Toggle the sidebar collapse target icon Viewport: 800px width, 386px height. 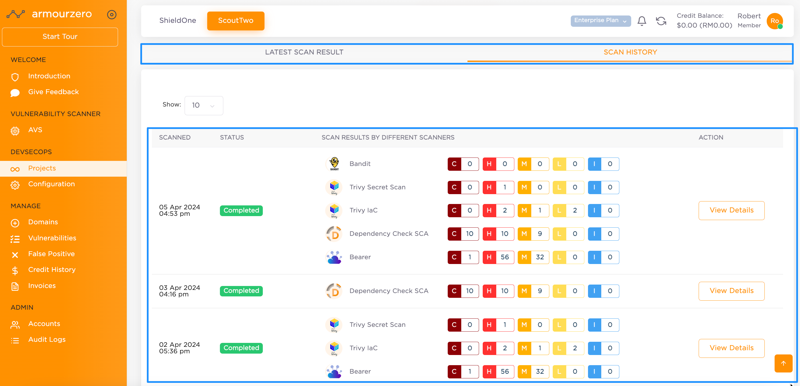[112, 15]
